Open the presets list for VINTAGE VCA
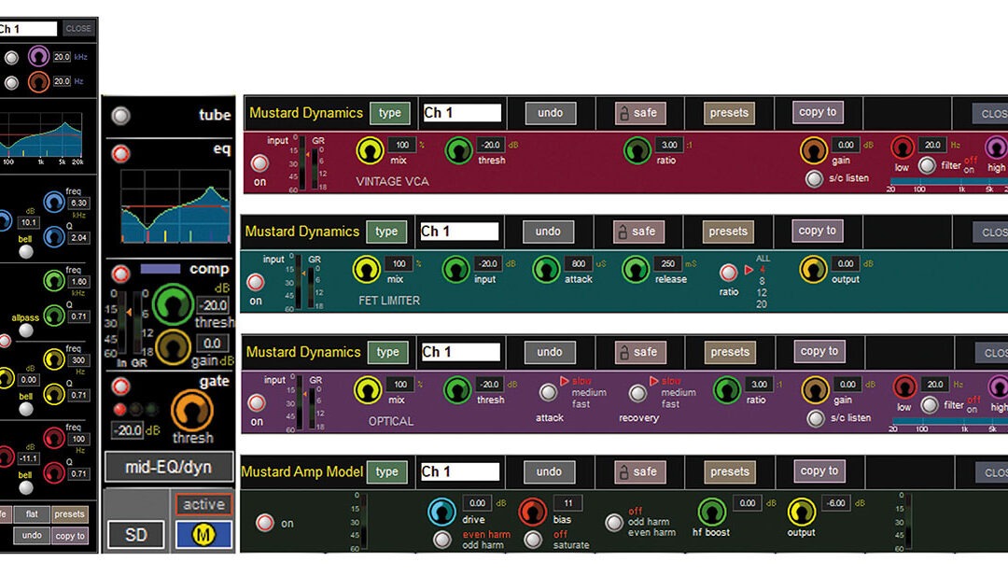 (727, 112)
